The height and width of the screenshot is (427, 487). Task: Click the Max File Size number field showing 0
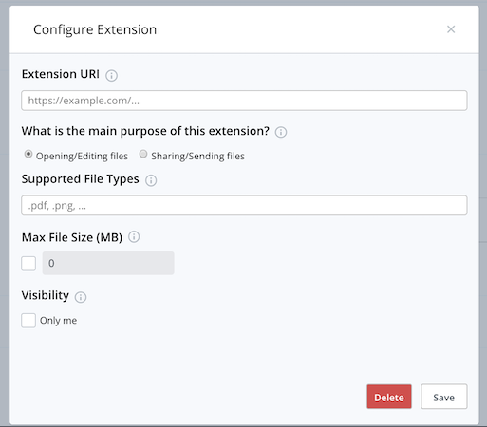108,263
